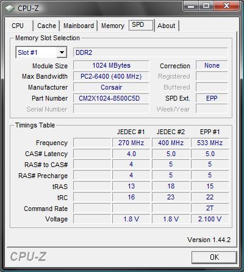
Task: Click the Part Number label
Action: pos(49,98)
